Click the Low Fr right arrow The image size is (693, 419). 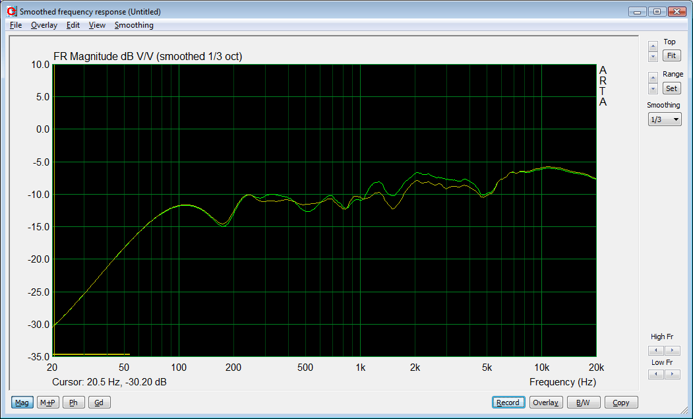673,374
